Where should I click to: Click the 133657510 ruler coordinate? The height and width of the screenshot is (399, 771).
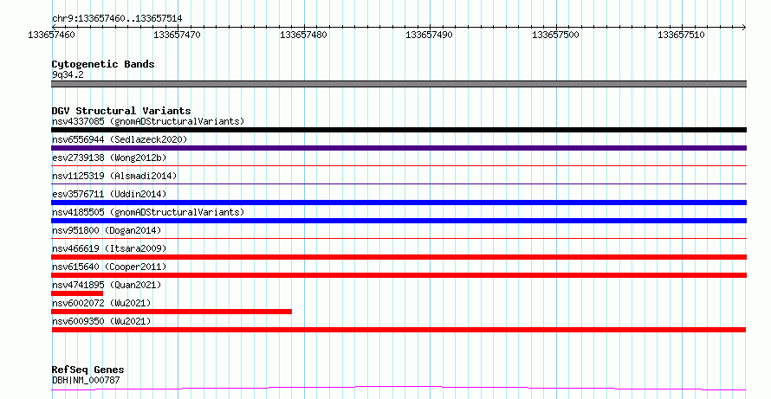click(x=682, y=35)
